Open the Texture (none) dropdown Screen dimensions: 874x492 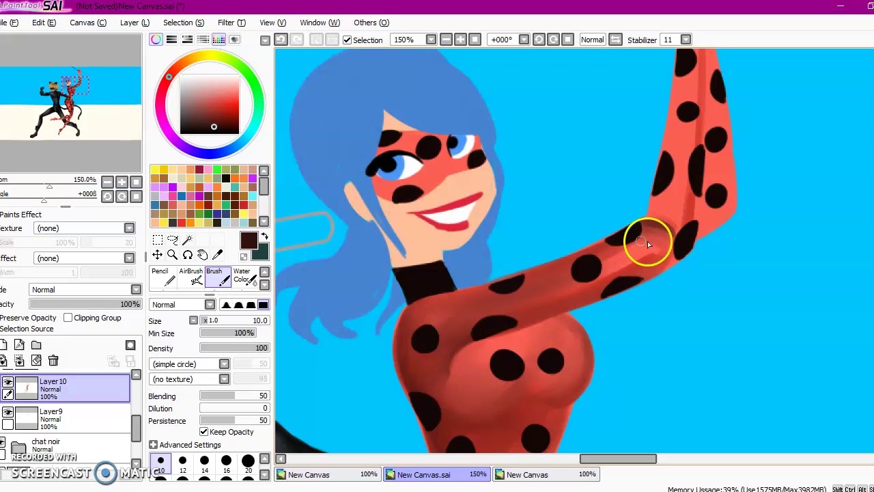click(x=129, y=228)
